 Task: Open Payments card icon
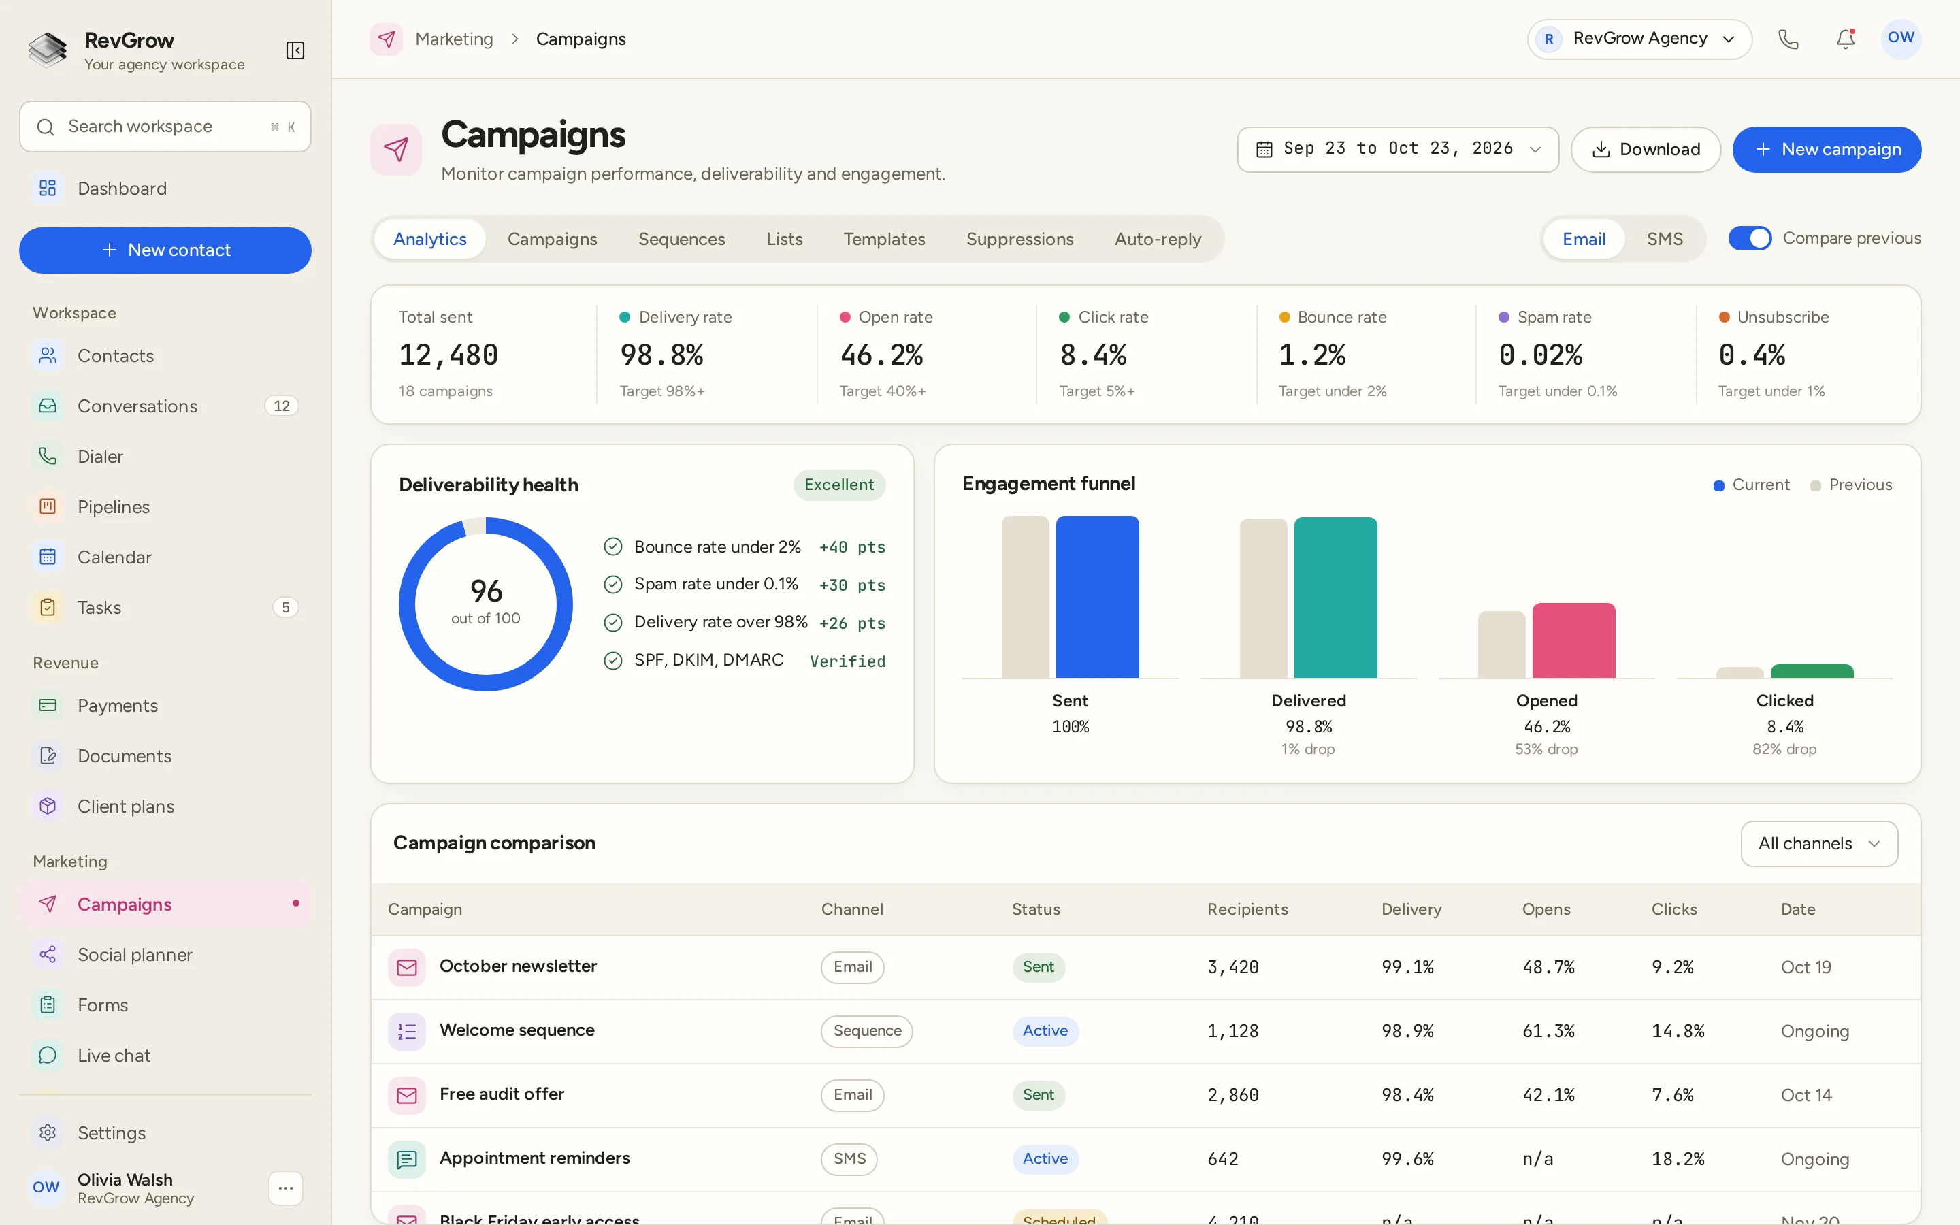click(x=48, y=705)
